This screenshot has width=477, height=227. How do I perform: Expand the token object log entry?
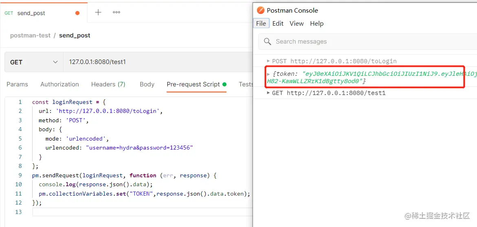click(268, 74)
